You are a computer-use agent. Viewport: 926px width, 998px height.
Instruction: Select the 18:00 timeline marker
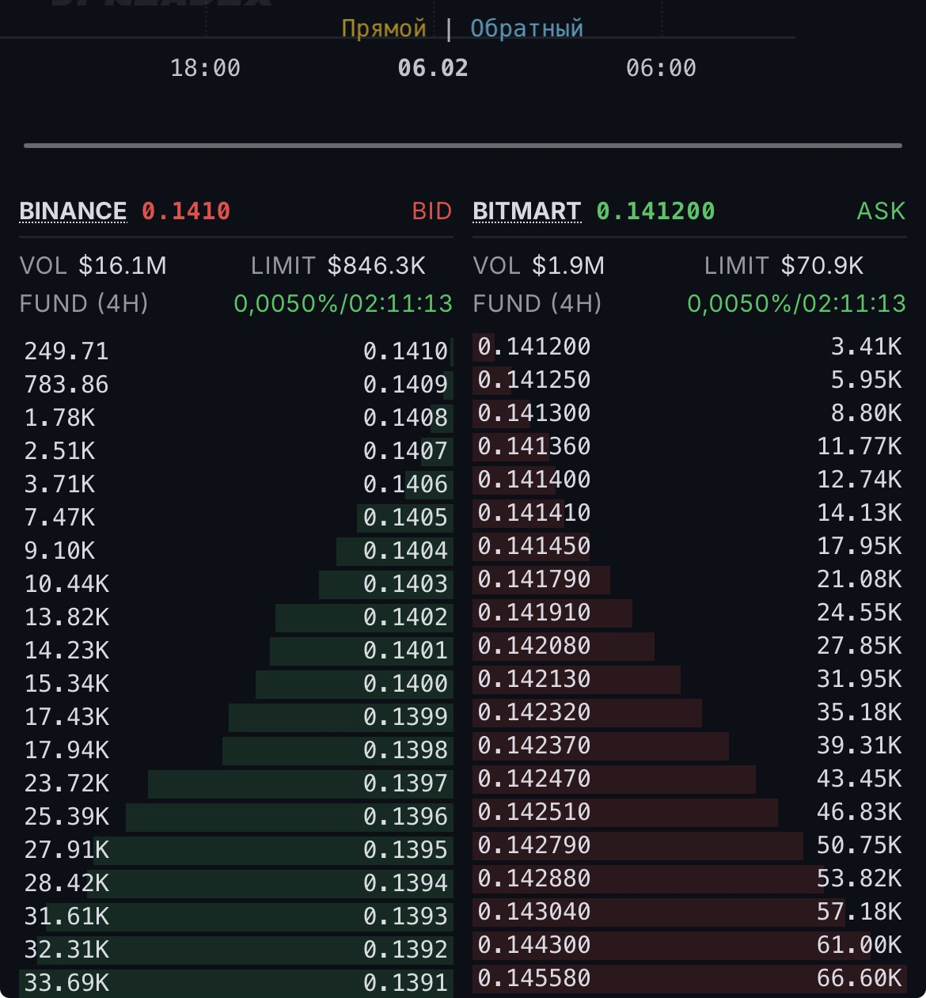click(207, 68)
